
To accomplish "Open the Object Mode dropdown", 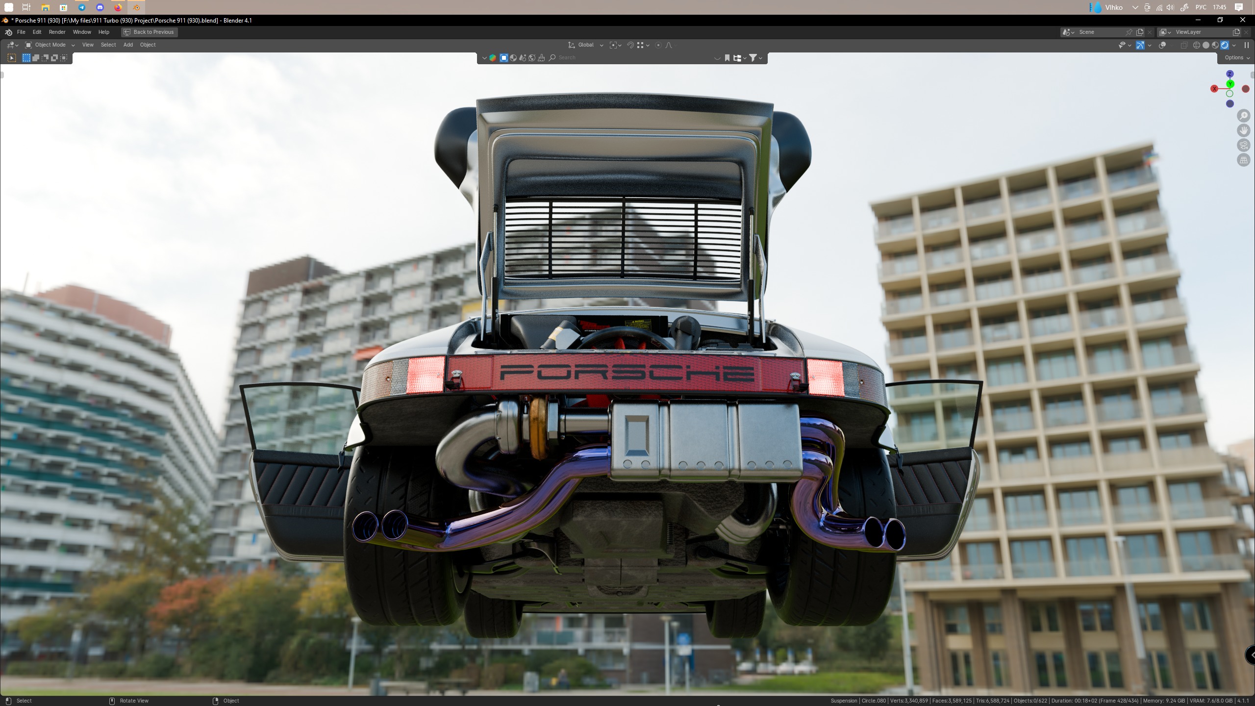I will click(50, 45).
